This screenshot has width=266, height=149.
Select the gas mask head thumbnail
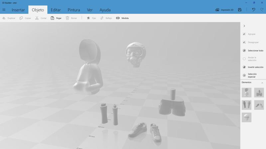pyautogui.click(x=246, y=118)
